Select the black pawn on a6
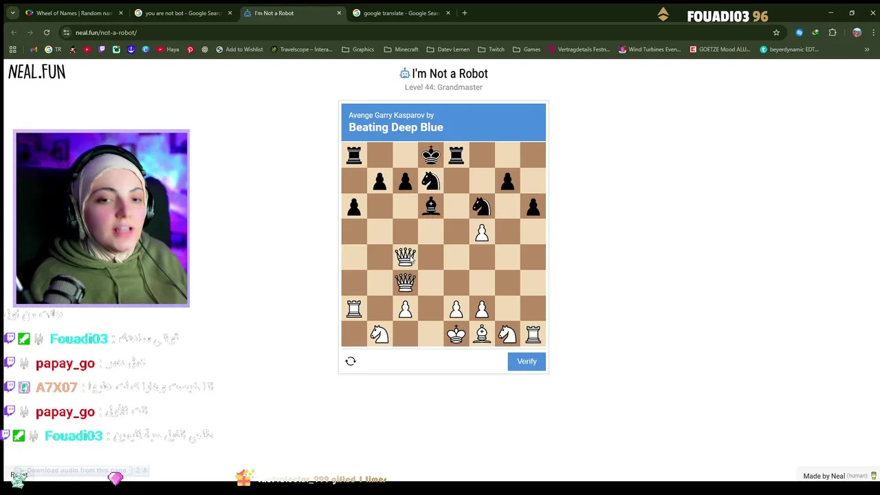This screenshot has width=880, height=495. pos(354,206)
